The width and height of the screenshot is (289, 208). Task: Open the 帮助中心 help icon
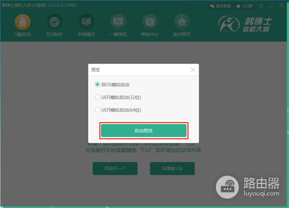pyautogui.click(x=150, y=22)
